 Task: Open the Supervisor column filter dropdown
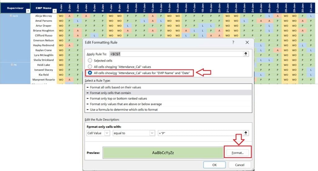(28, 11)
